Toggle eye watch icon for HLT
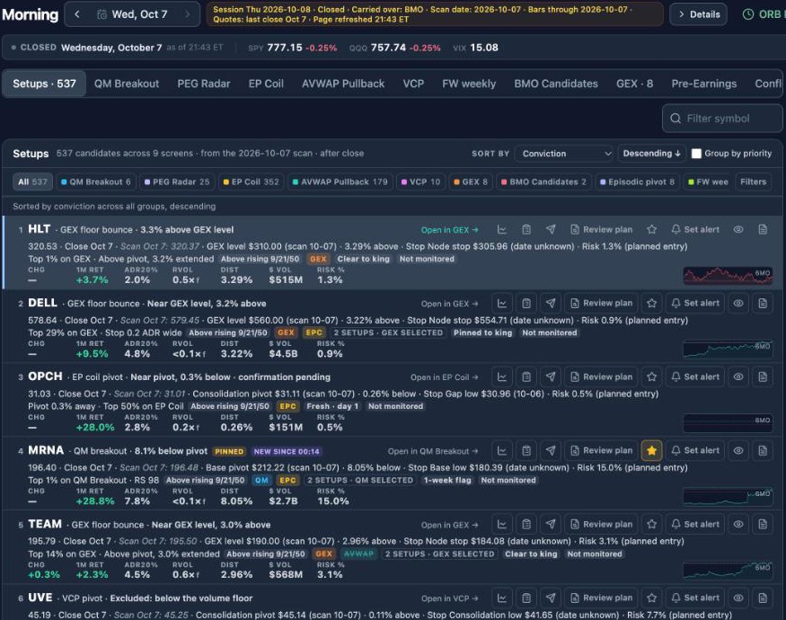 tap(738, 230)
